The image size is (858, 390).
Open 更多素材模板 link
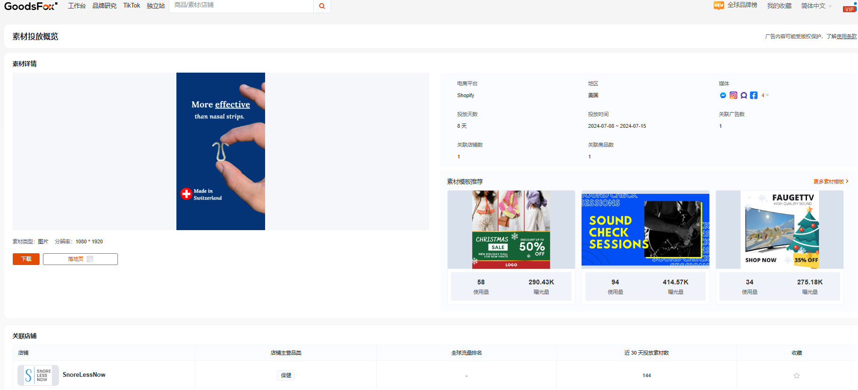831,182
